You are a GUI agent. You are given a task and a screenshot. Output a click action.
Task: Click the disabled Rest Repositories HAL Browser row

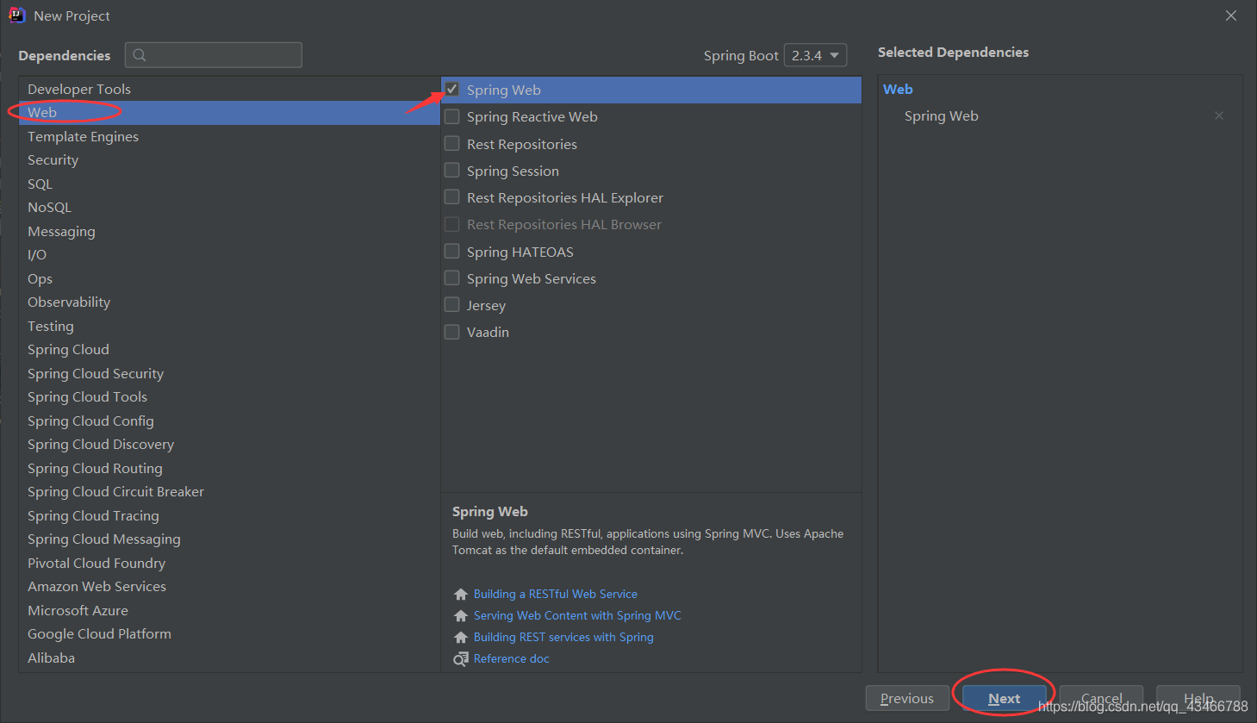[651, 224]
